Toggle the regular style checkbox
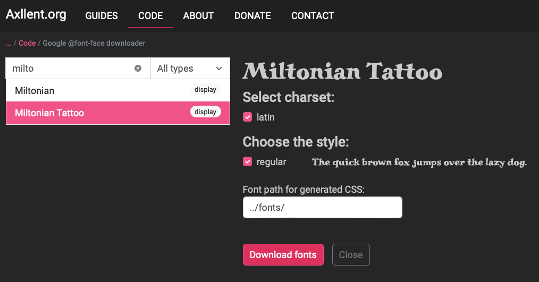The height and width of the screenshot is (282, 539). [x=248, y=161]
